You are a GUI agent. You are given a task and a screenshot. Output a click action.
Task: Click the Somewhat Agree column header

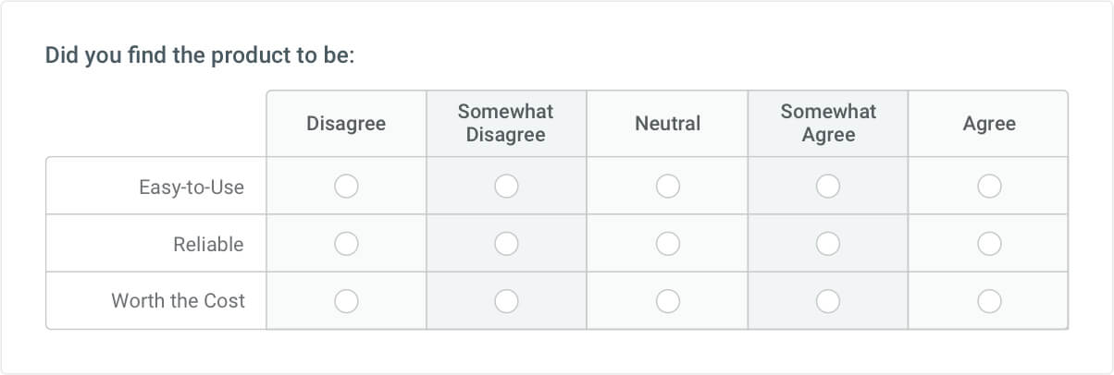(828, 123)
